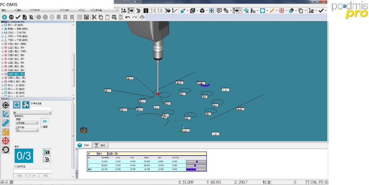
Task: Click the X axis deviation bar in report
Action: click(196, 162)
